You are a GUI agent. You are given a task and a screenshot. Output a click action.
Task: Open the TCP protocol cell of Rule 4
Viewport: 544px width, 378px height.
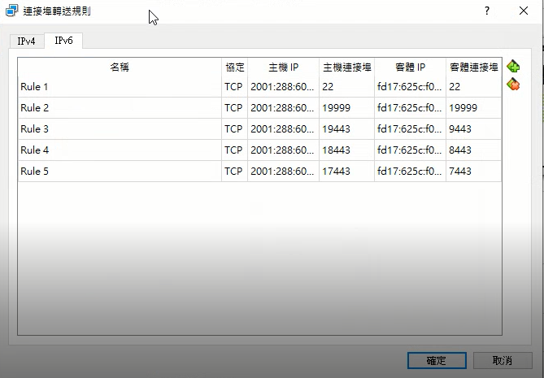(234, 150)
